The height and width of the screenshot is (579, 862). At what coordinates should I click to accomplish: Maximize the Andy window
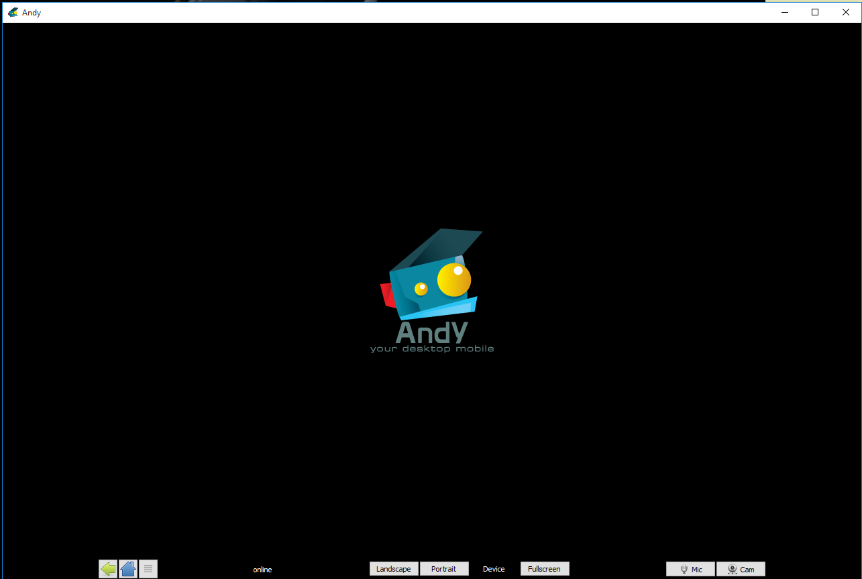(x=815, y=12)
